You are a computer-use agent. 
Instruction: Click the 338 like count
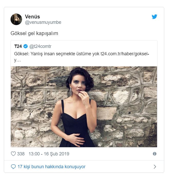point(21,154)
